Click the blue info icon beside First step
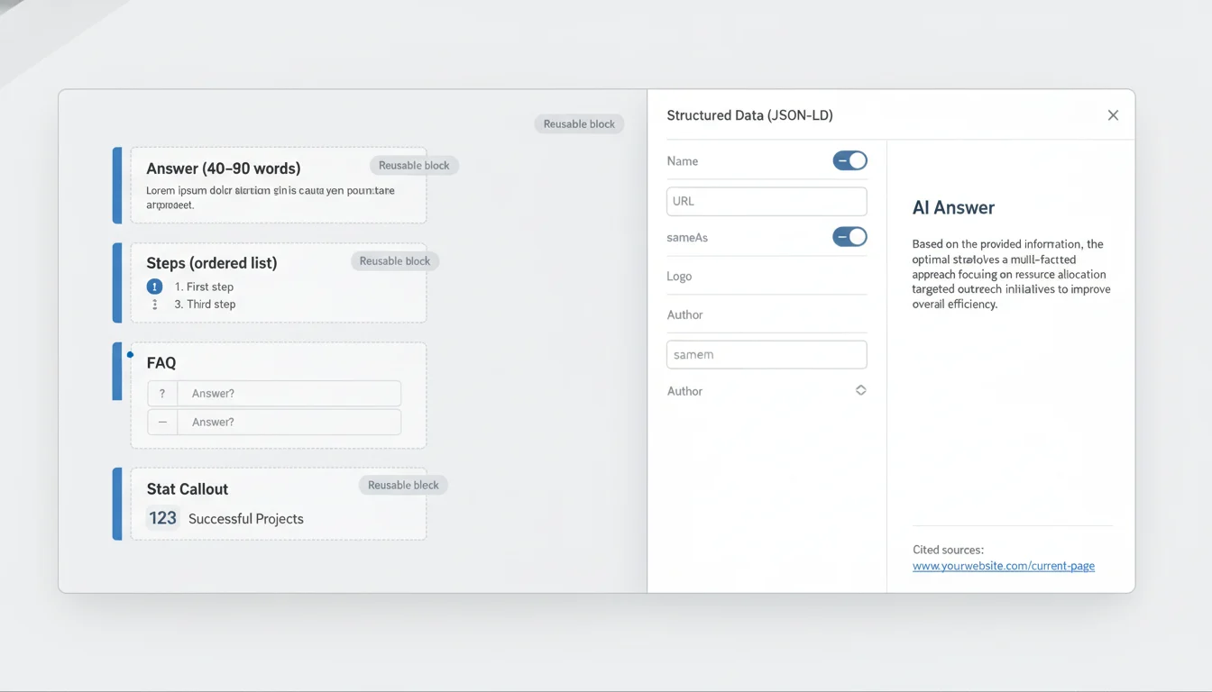The height and width of the screenshot is (692, 1212). [154, 287]
